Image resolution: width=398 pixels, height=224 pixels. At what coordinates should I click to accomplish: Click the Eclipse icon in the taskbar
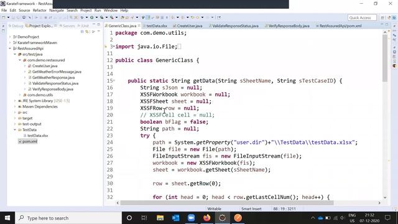click(x=223, y=218)
